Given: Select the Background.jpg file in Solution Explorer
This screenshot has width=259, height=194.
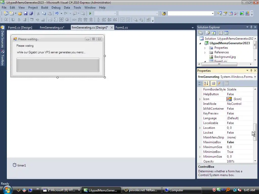Looking at the screenshot, I should click(225, 57).
